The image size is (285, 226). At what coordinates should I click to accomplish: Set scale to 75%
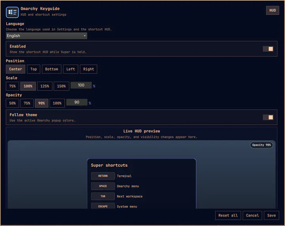point(12,86)
